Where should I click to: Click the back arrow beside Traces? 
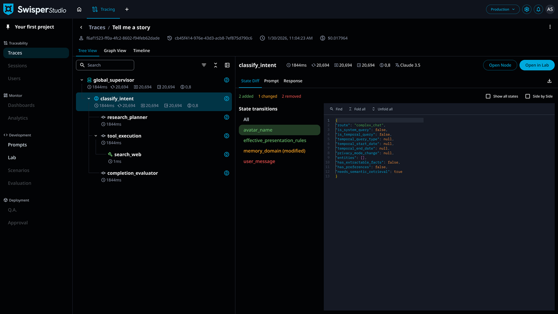pos(81,27)
